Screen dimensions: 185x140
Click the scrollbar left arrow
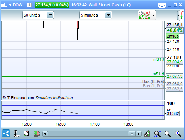[x=45, y=134]
